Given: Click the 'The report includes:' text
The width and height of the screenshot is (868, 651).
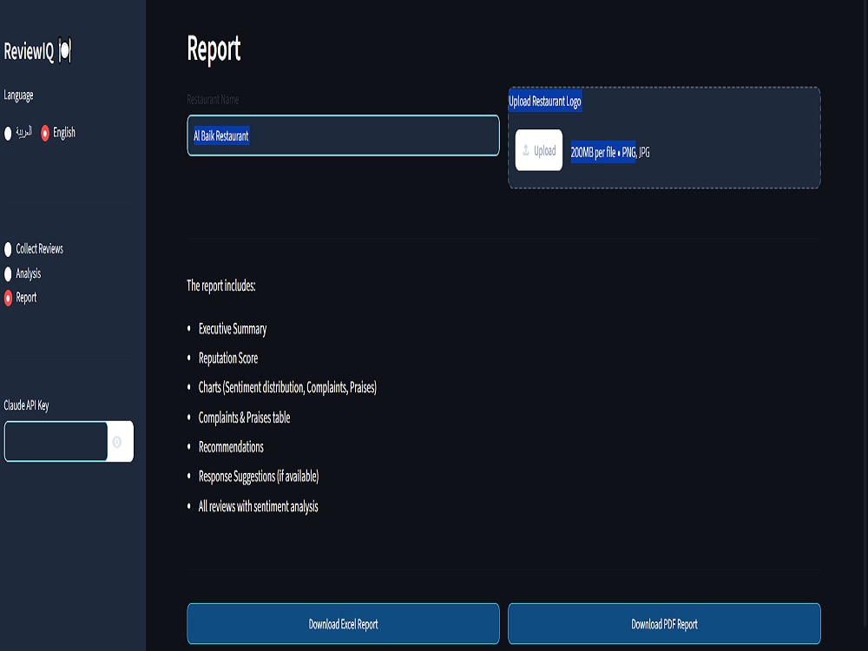Looking at the screenshot, I should [220, 286].
